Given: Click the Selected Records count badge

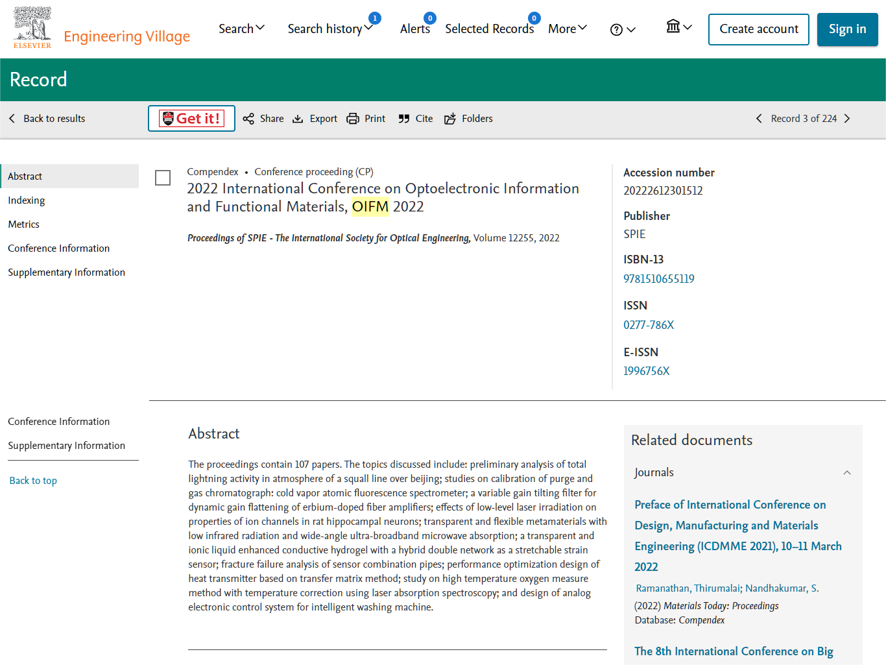Looking at the screenshot, I should (x=534, y=18).
